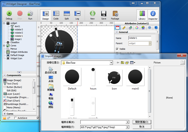Toggle the checkbox right of AutoSave
188x132 pixels.
click(38, 118)
